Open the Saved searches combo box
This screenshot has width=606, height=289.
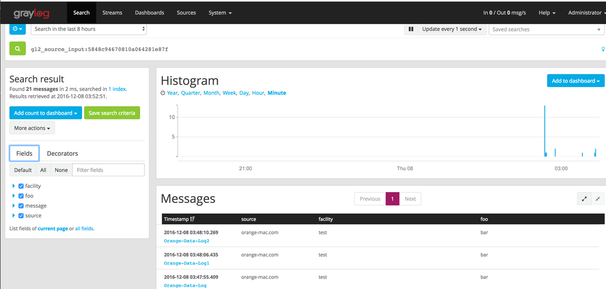point(547,29)
